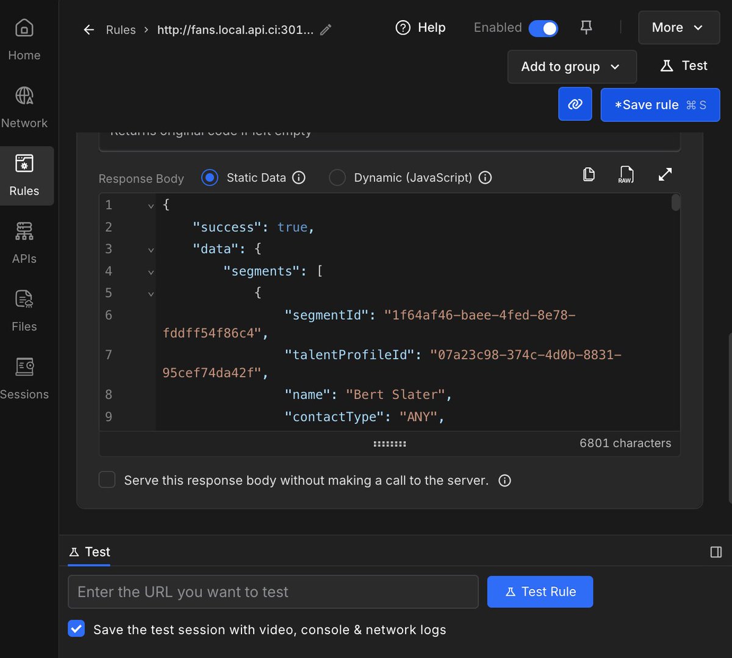The image size is (732, 658).
Task: Select the Dynamic (JavaScript) radio button
Action: click(337, 178)
